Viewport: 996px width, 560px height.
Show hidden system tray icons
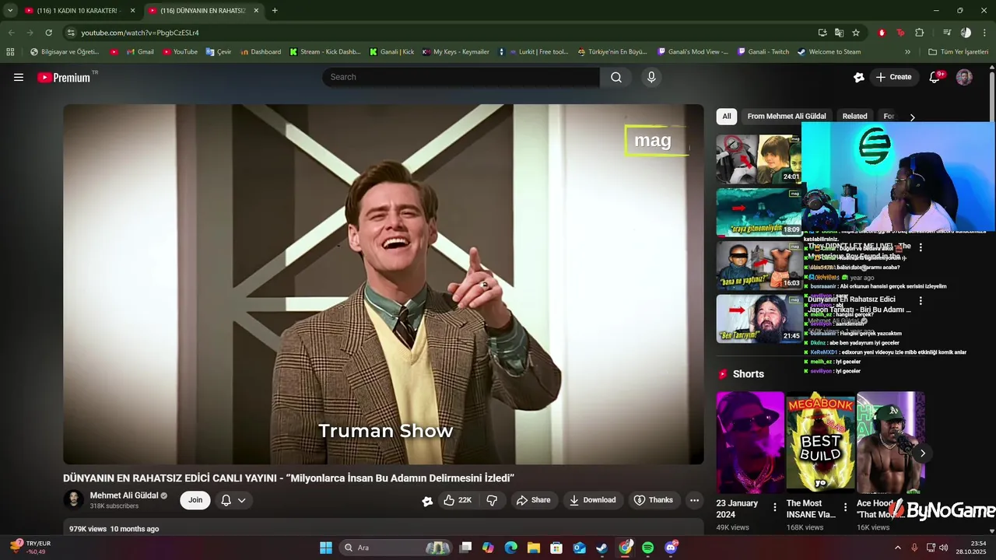[897, 548]
